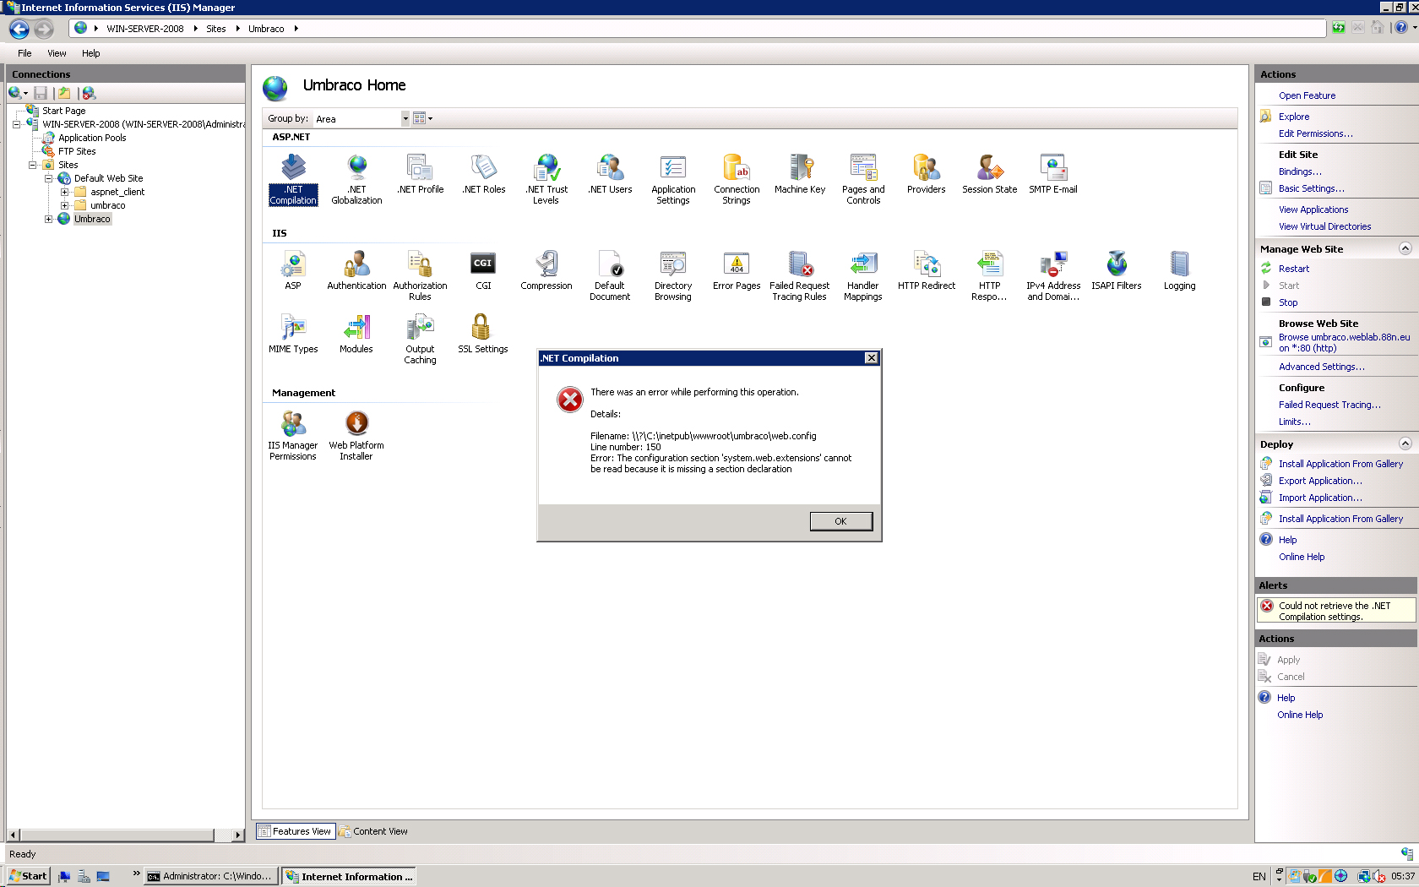Open the MIME Types feature
1419x887 pixels.
pyautogui.click(x=293, y=334)
